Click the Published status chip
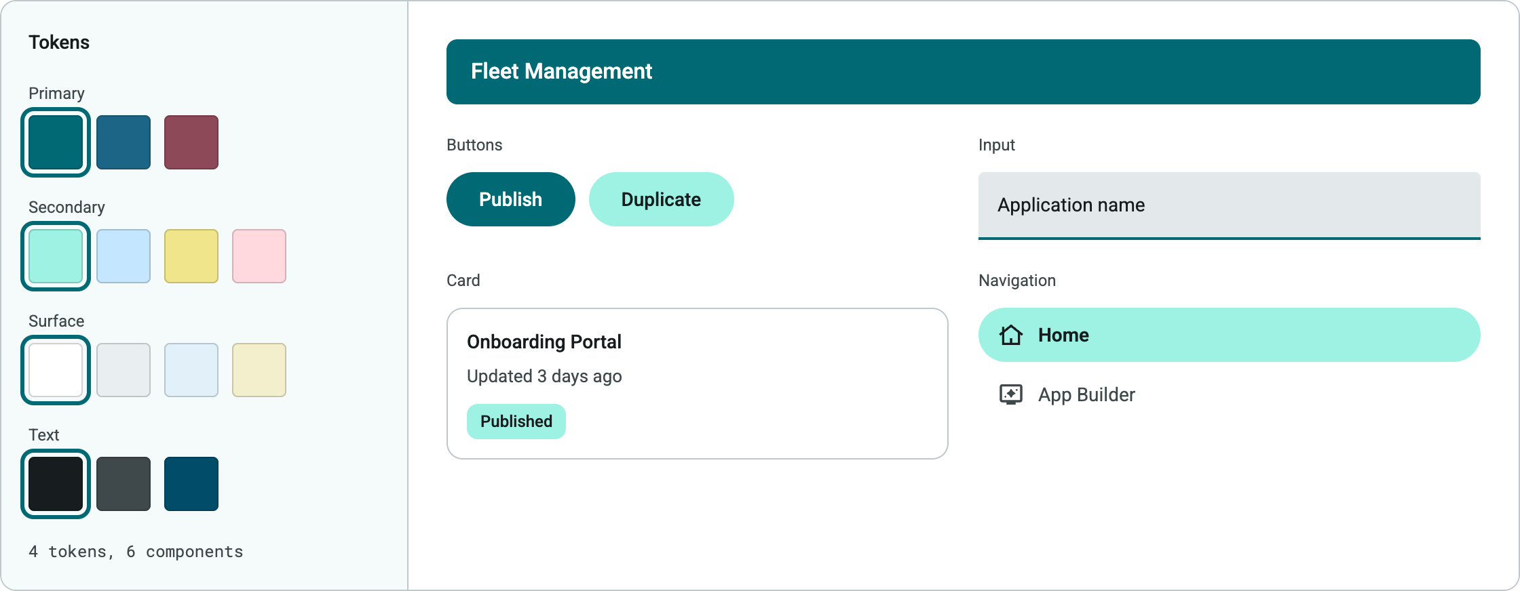1520x591 pixels. click(x=516, y=422)
